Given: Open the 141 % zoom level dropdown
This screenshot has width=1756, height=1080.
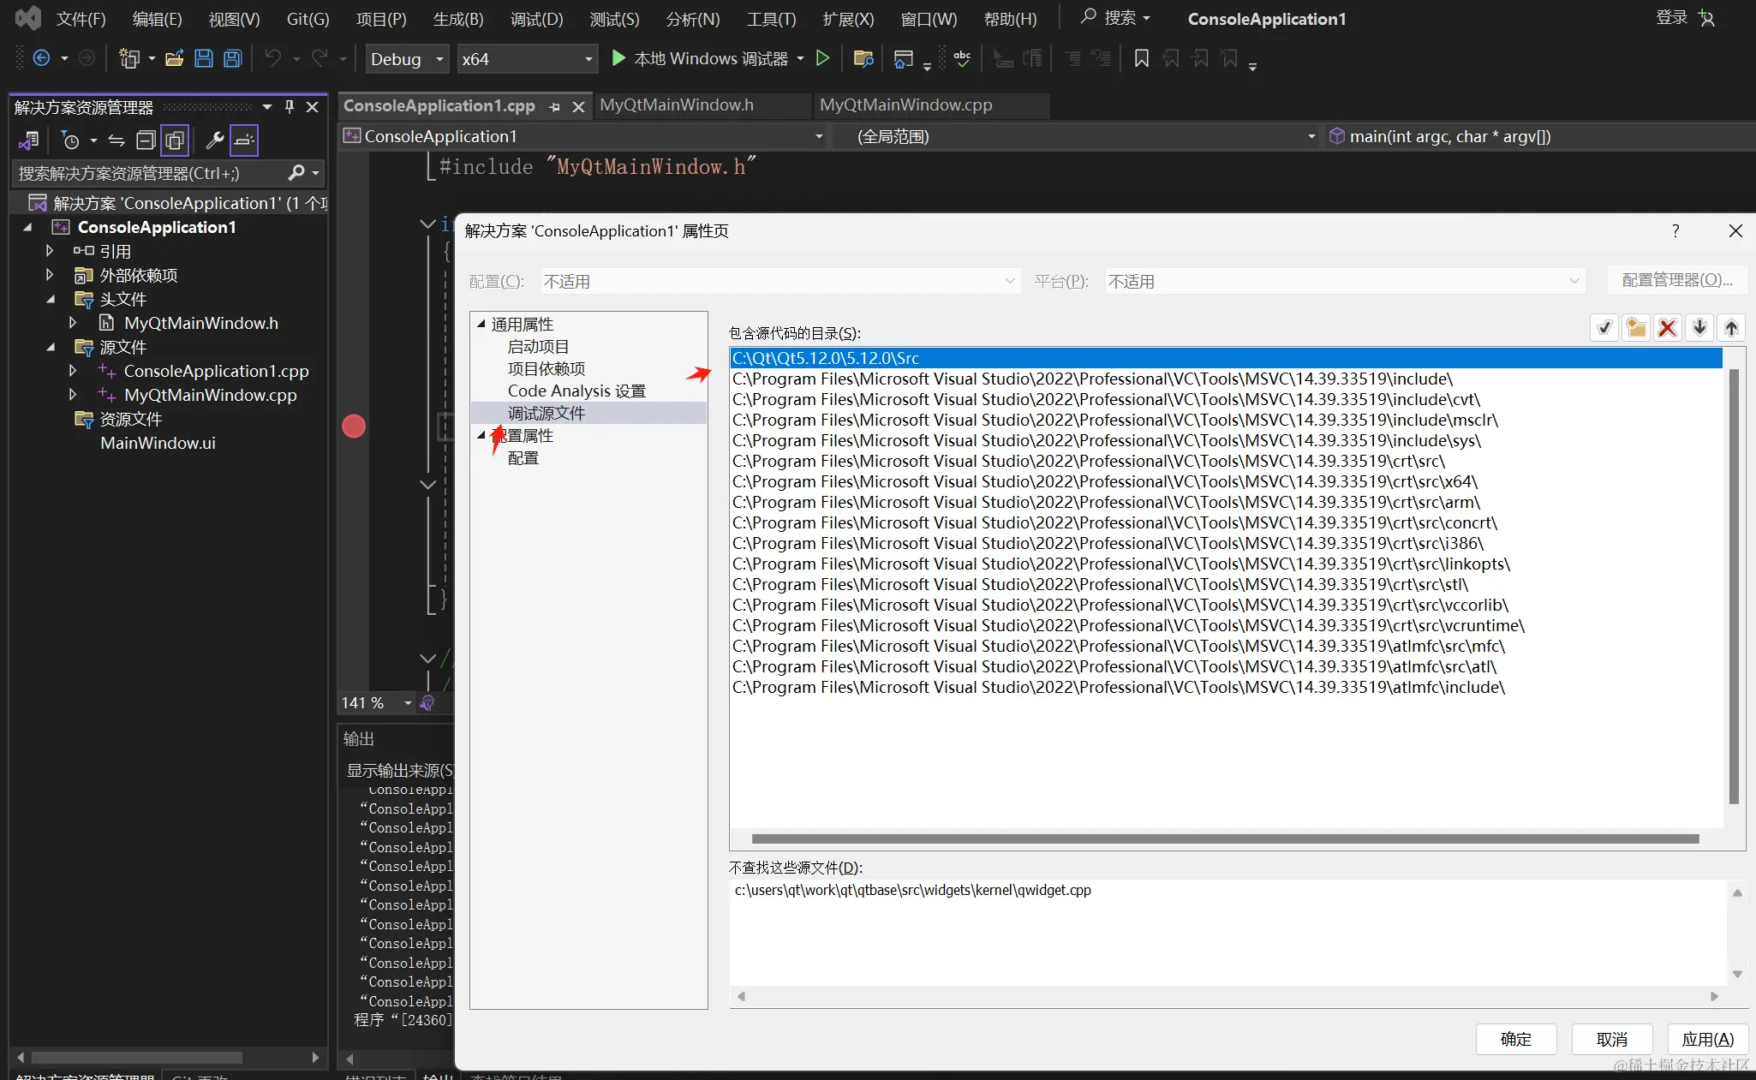Looking at the screenshot, I should click(377, 703).
